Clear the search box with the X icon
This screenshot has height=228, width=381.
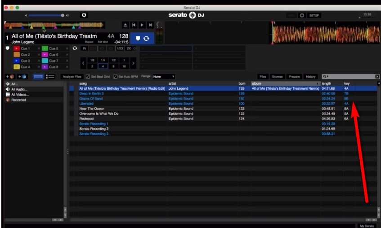(377, 77)
